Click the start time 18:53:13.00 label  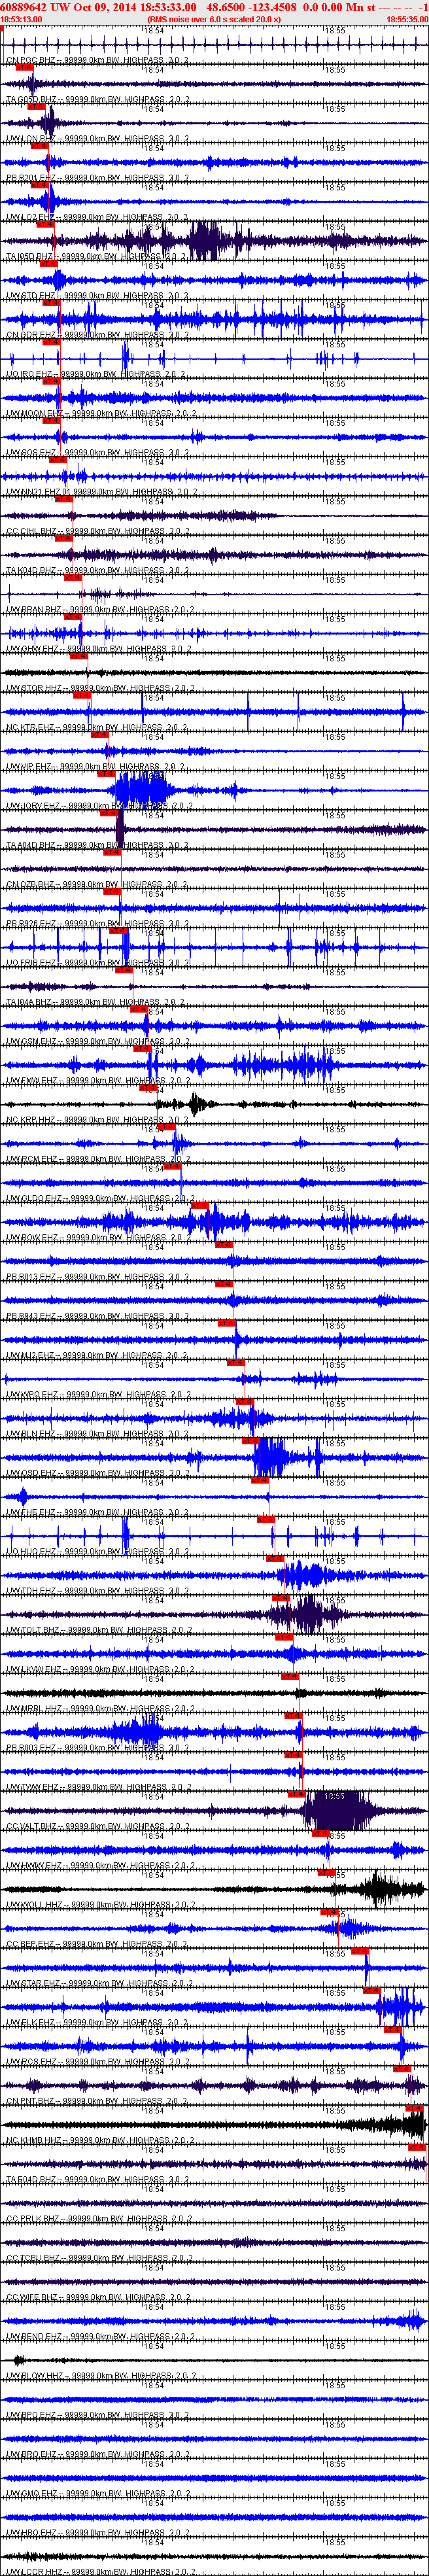[x=21, y=19]
